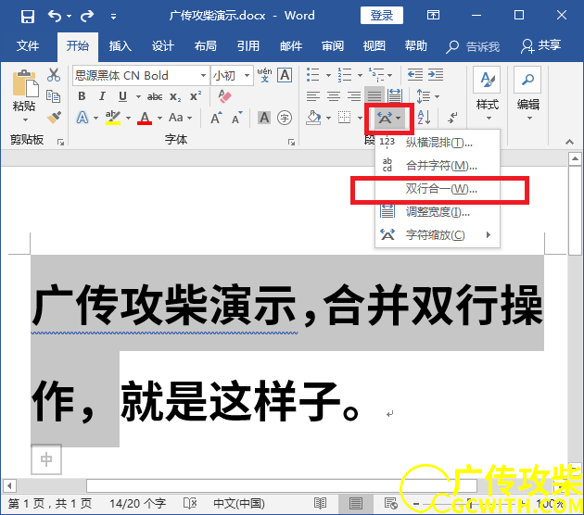Enable justified paragraph alignment
Screen dimensions: 584x515
click(375, 96)
